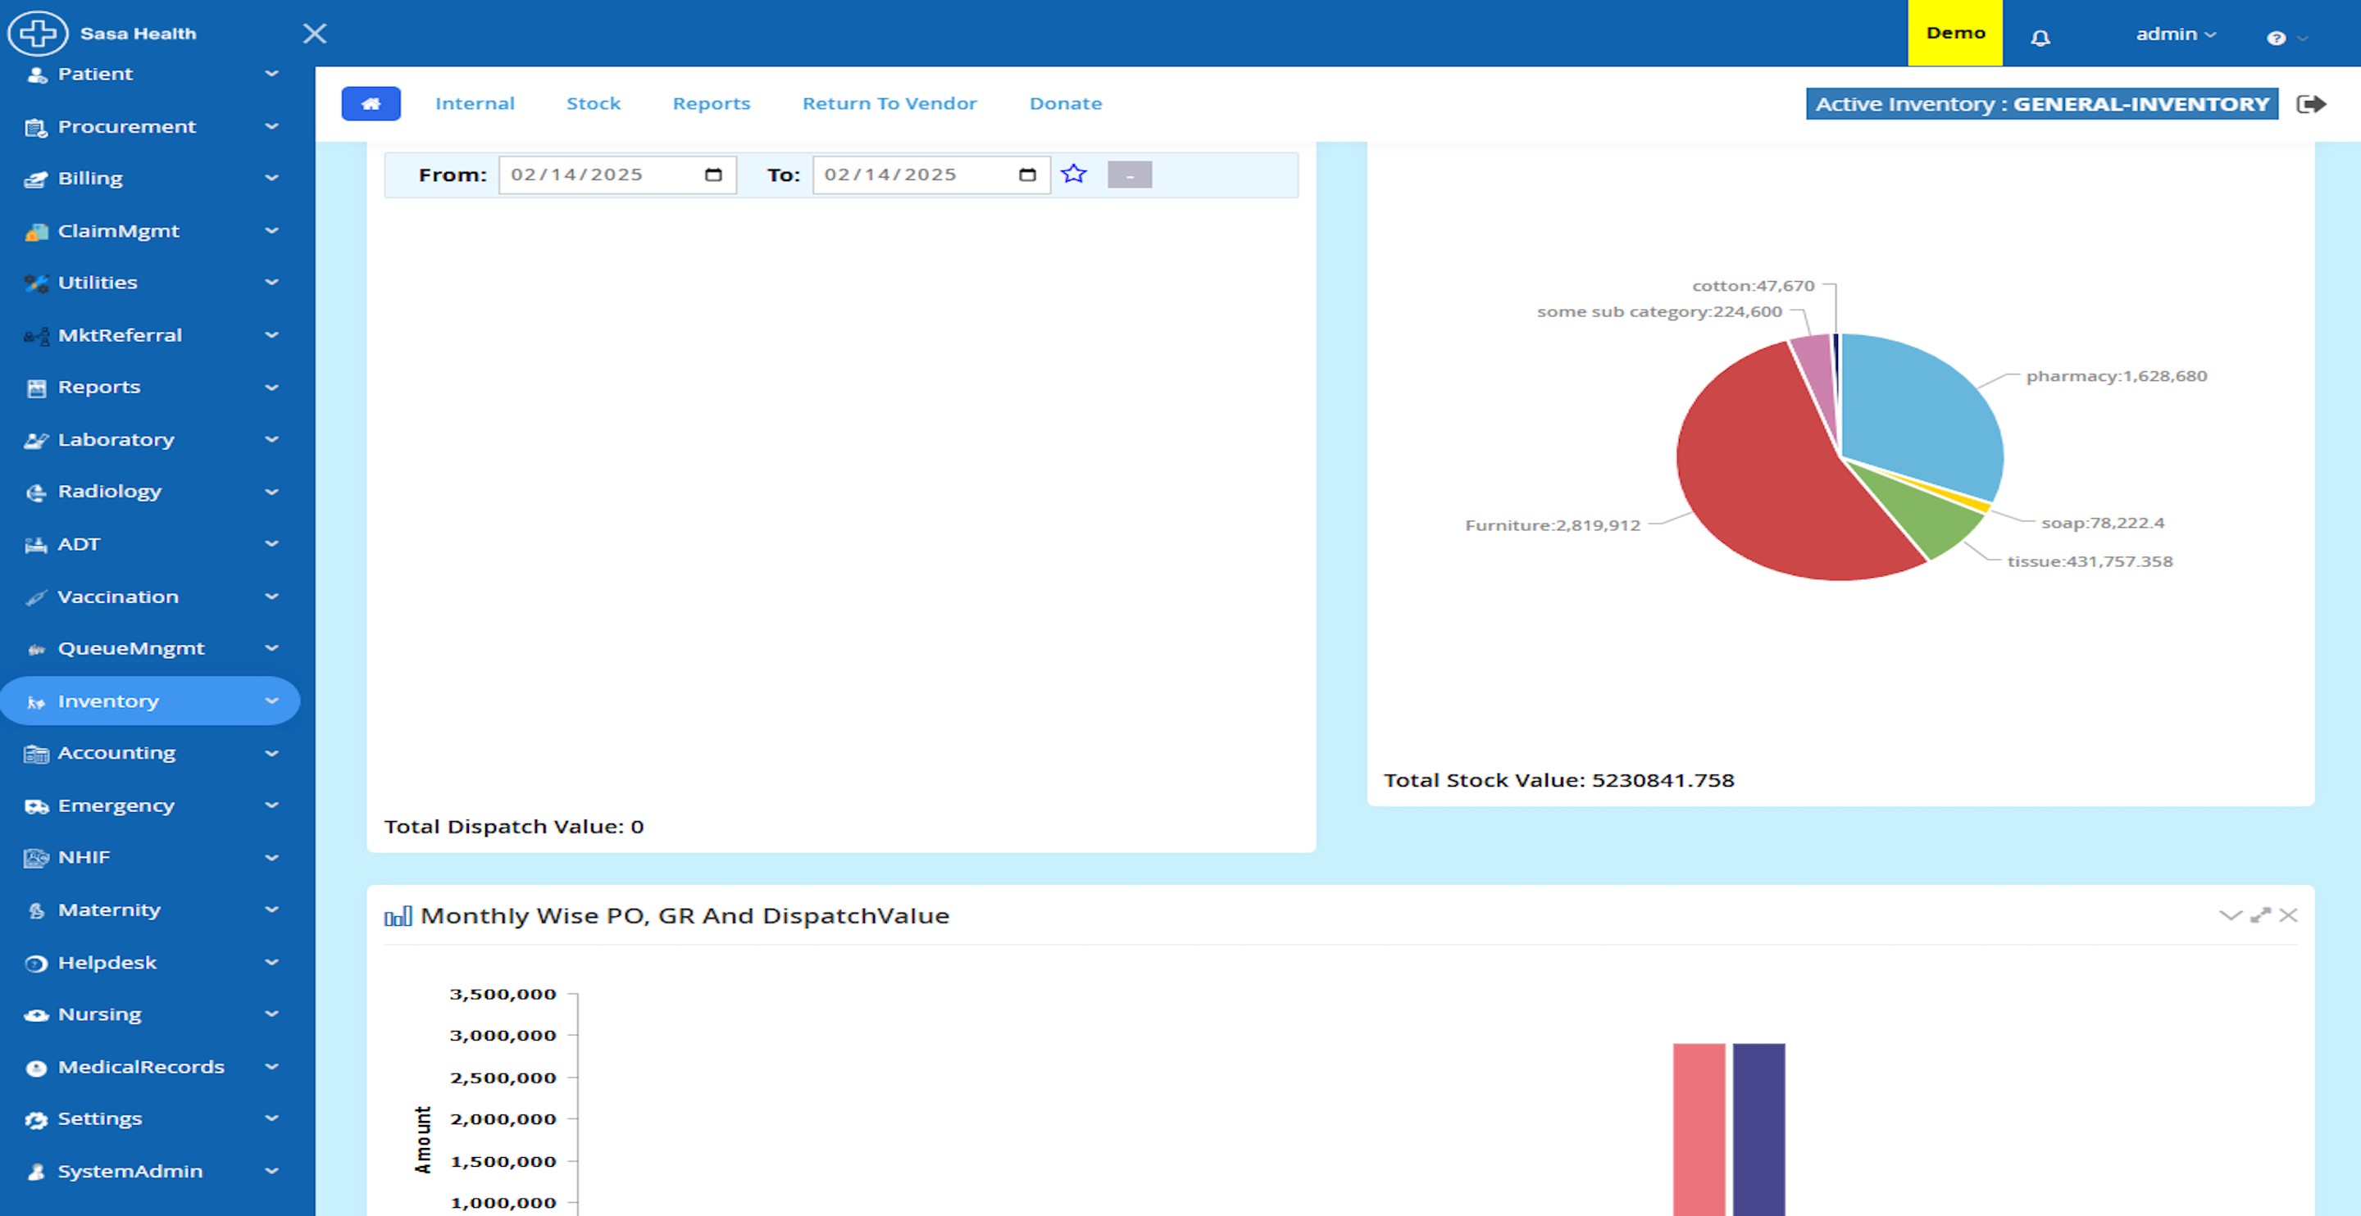Open the Return To Vendor tab
2361x1216 pixels.
click(890, 103)
